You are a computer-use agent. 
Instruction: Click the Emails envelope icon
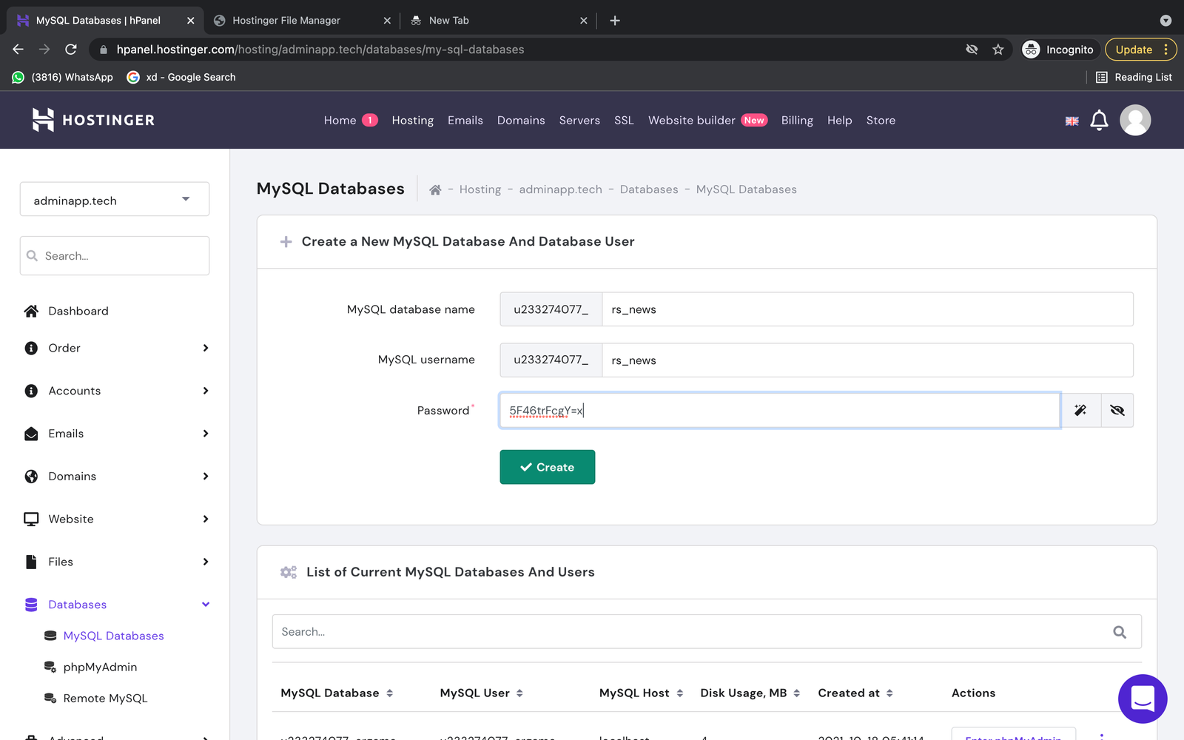click(x=31, y=434)
